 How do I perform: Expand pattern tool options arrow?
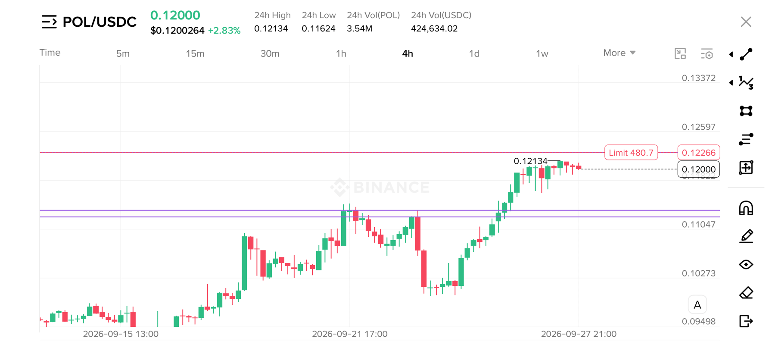pyautogui.click(x=731, y=82)
